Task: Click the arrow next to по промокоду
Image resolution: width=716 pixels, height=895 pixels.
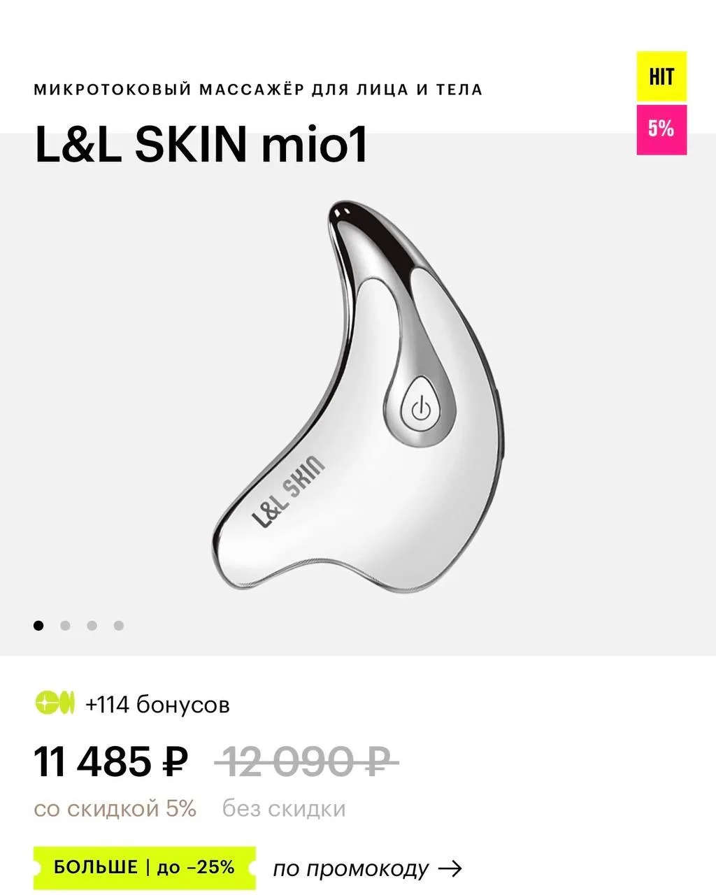Action: coord(450,868)
